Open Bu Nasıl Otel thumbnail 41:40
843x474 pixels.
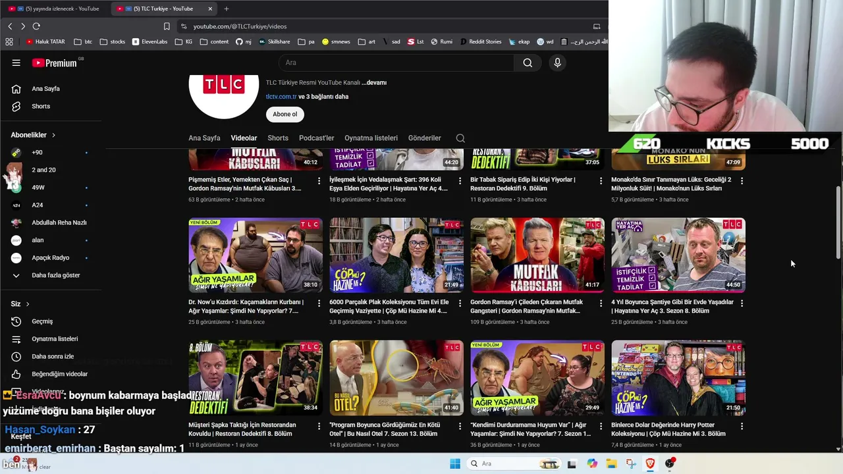click(x=396, y=377)
